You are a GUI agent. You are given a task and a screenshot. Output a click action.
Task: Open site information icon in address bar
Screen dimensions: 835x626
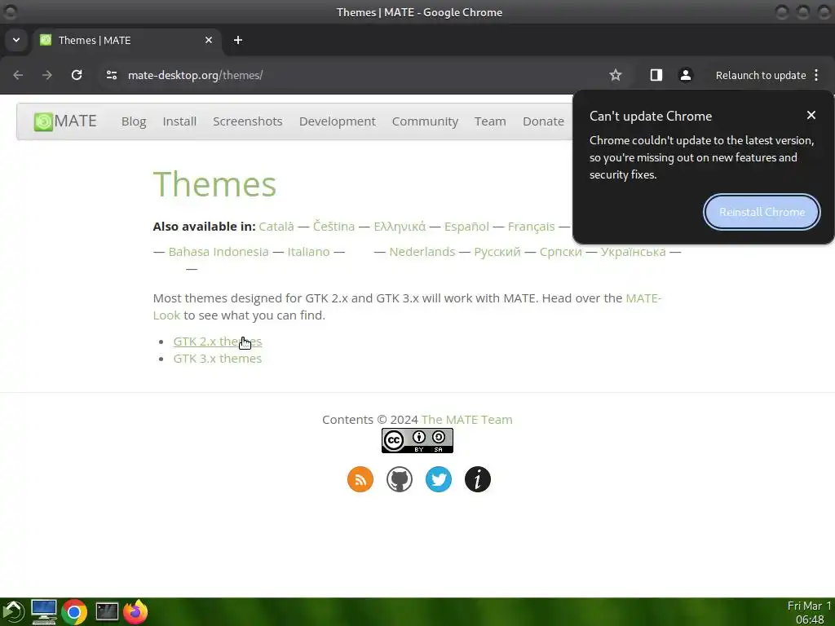111,75
